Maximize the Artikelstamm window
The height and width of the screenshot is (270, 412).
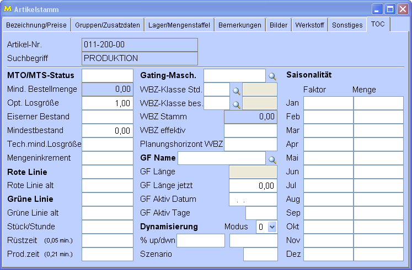coord(390,9)
